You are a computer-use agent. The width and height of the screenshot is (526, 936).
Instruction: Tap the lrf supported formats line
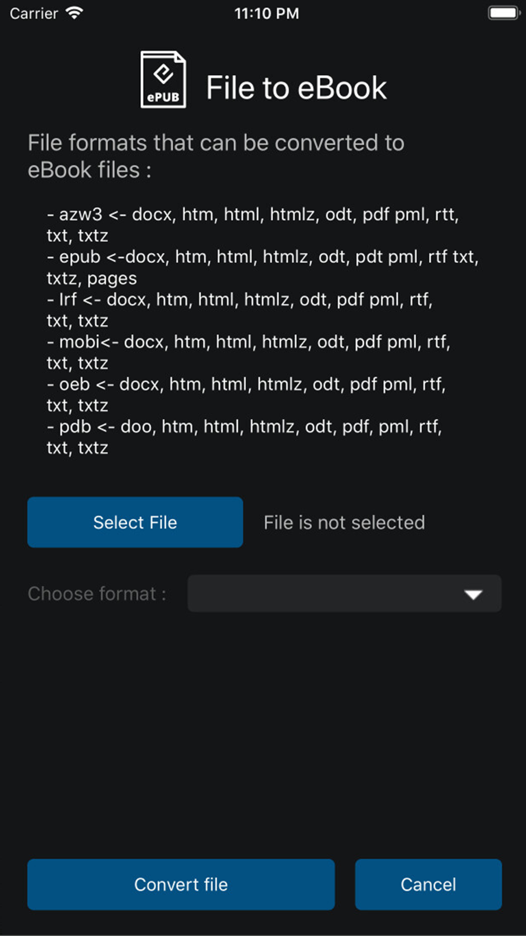[239, 310]
